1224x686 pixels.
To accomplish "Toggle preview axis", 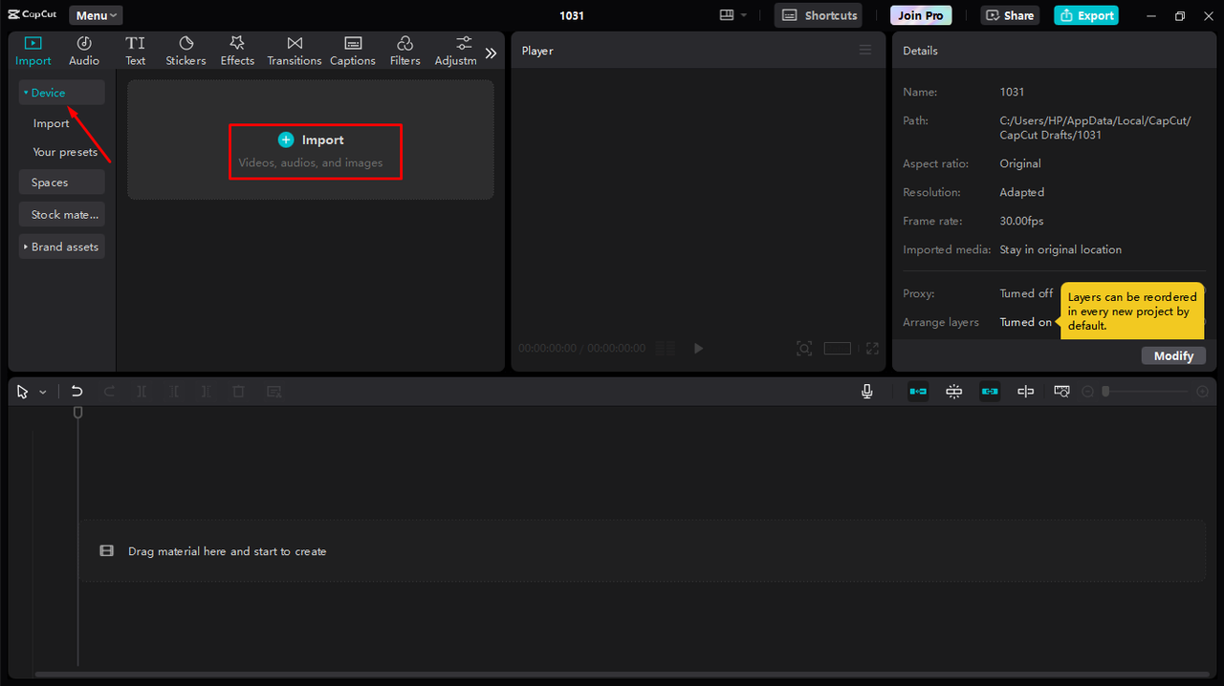I will [x=1025, y=392].
